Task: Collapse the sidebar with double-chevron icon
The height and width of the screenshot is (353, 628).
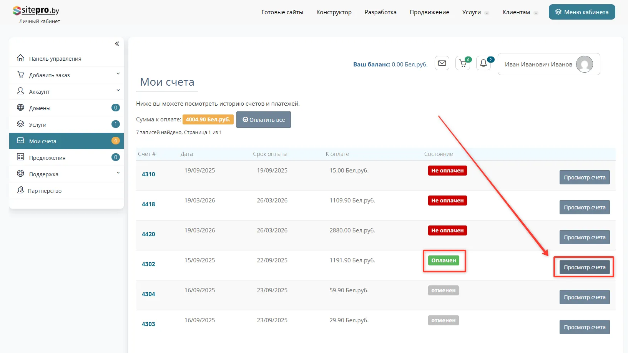Action: pyautogui.click(x=117, y=44)
